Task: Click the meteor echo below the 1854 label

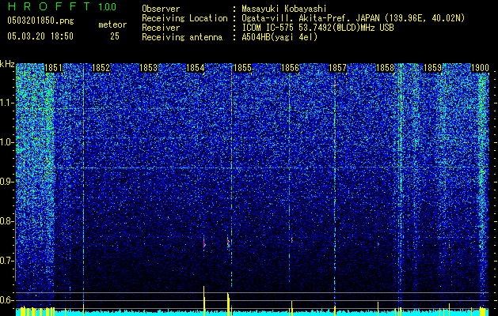Action: [x=204, y=244]
